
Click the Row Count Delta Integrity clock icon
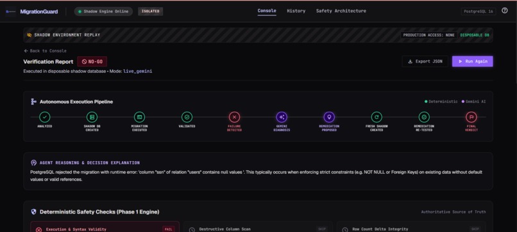345,229
